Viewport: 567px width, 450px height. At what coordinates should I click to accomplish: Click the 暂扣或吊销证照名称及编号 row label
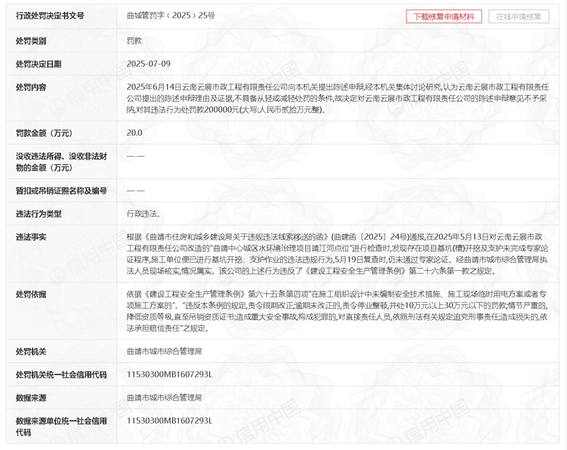(x=61, y=191)
